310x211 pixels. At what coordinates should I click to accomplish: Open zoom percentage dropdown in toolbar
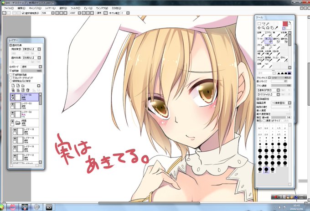click(53, 13)
